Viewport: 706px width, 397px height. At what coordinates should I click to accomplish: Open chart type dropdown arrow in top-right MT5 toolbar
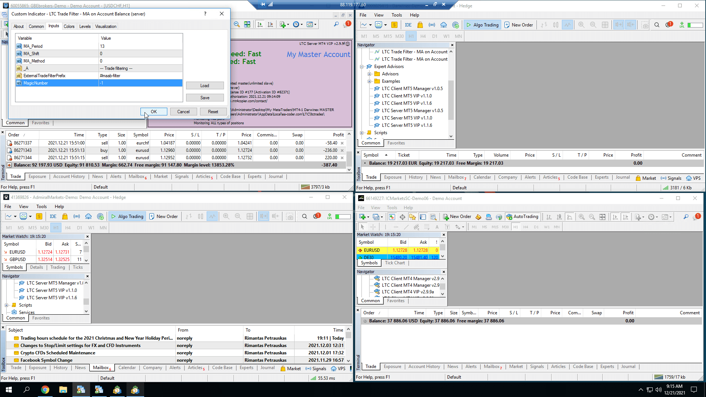click(x=370, y=25)
